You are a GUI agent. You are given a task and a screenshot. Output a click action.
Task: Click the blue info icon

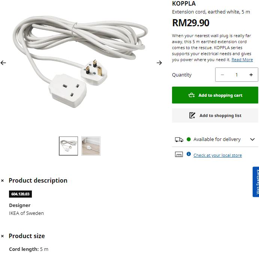189,154
